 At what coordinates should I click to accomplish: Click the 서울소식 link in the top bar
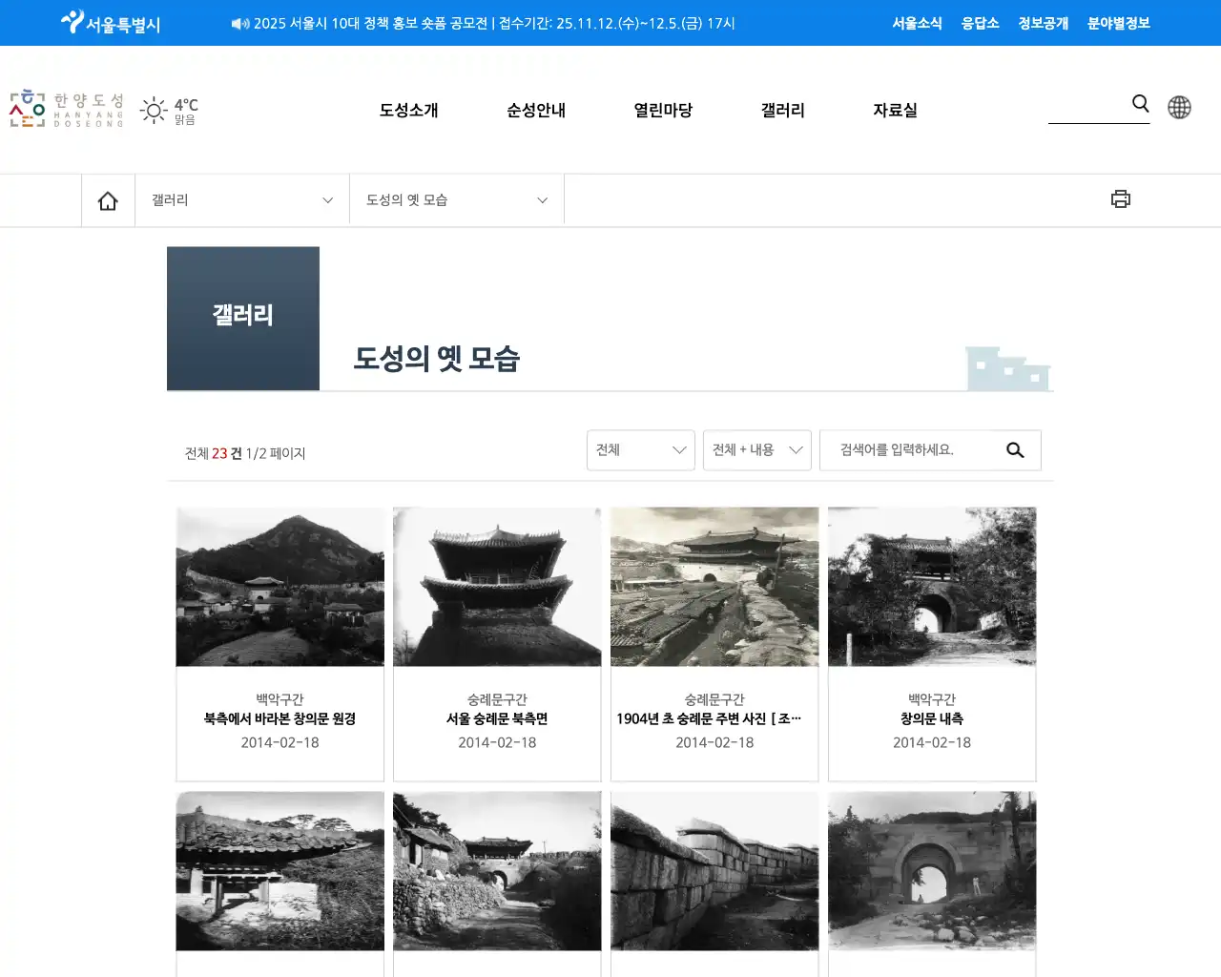[x=917, y=23]
